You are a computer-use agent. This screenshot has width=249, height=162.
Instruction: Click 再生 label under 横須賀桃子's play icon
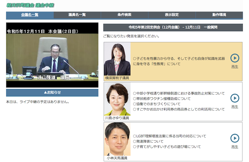(235, 67)
